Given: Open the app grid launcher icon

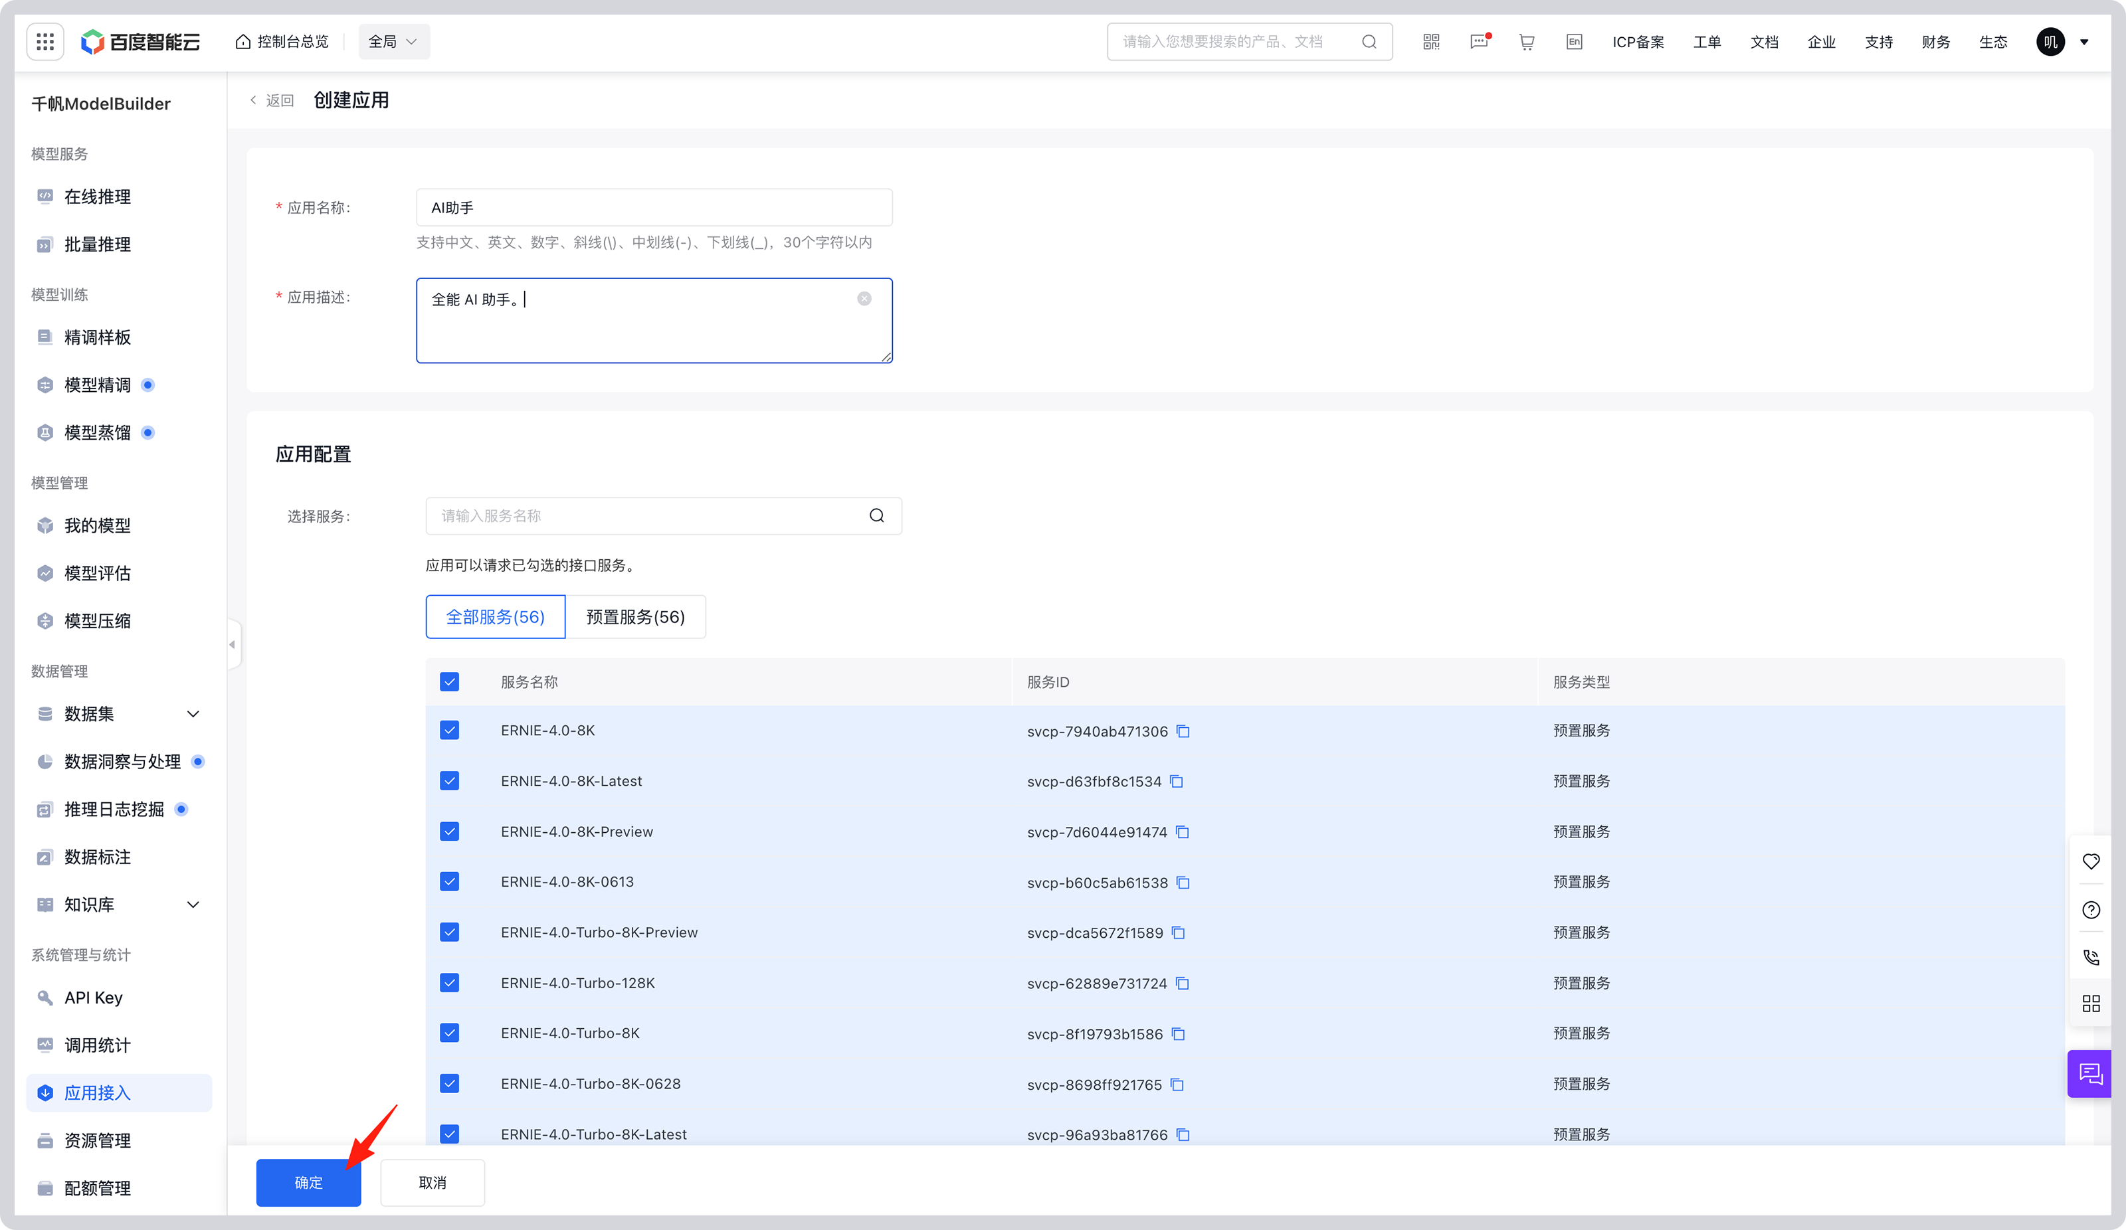Looking at the screenshot, I should [x=46, y=41].
